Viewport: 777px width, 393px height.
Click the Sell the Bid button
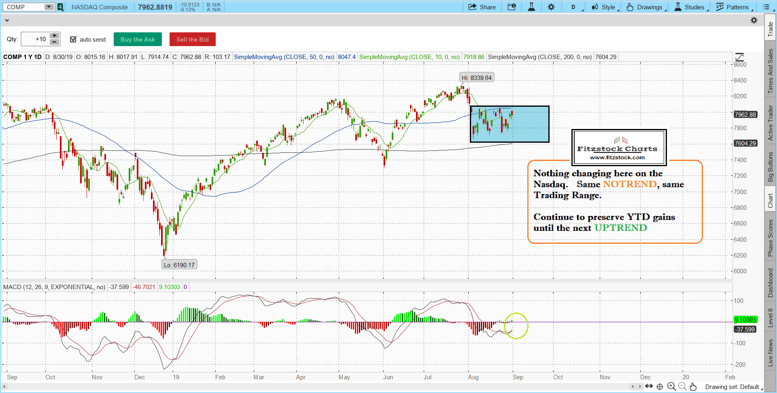(x=192, y=39)
